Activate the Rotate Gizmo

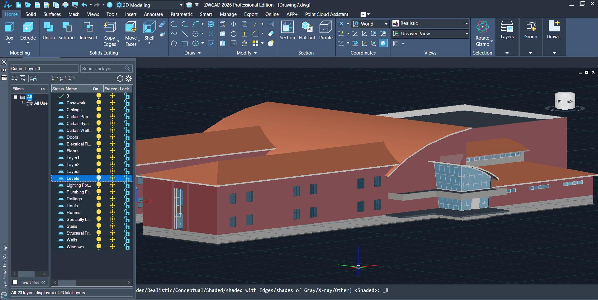tap(482, 34)
